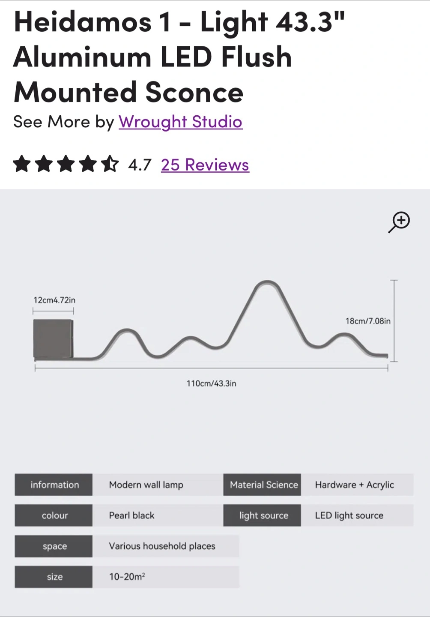
Task: Click the 110cm/43.3in width dimension label
Action: coord(211,383)
